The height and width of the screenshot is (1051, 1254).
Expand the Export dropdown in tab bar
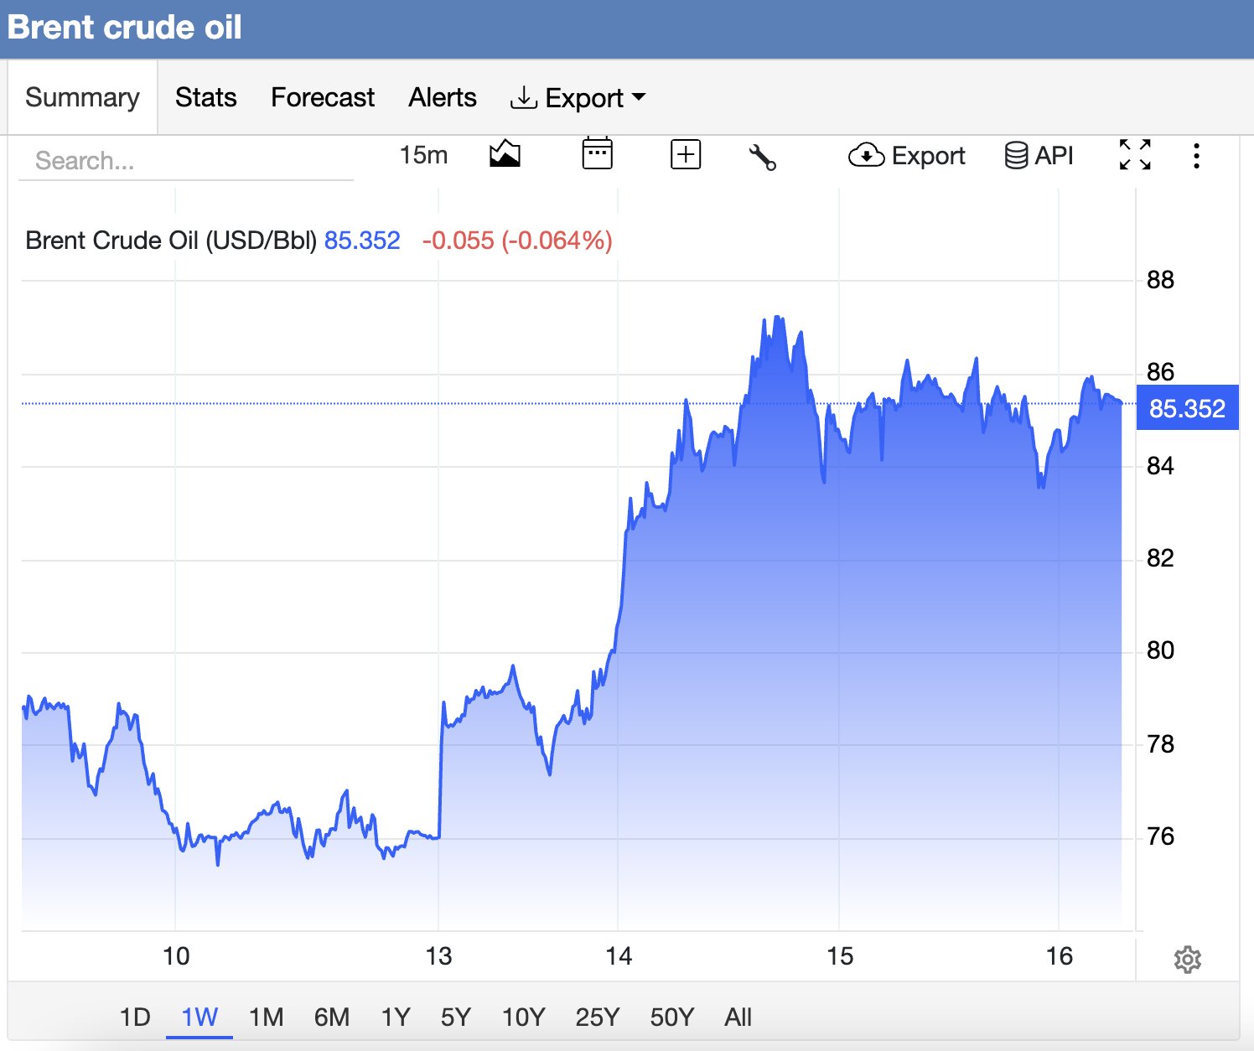(578, 98)
